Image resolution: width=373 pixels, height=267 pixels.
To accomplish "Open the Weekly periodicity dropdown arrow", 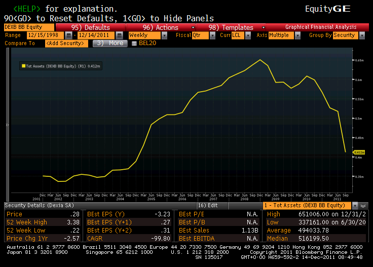I will (x=164, y=35).
